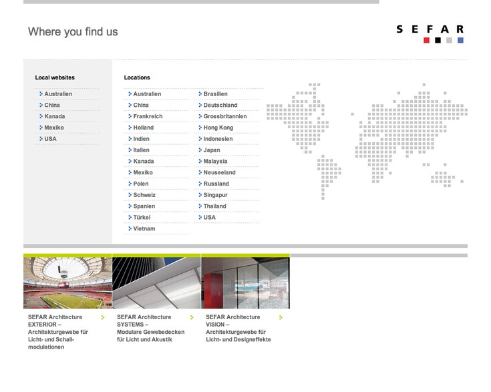Viewport: 491px width, 392px height.
Task: Select Türkei location
Action: click(x=142, y=218)
